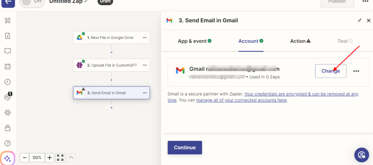The image size is (373, 165).
Task: Open the apps grid sidebar icon
Action: 8,21
